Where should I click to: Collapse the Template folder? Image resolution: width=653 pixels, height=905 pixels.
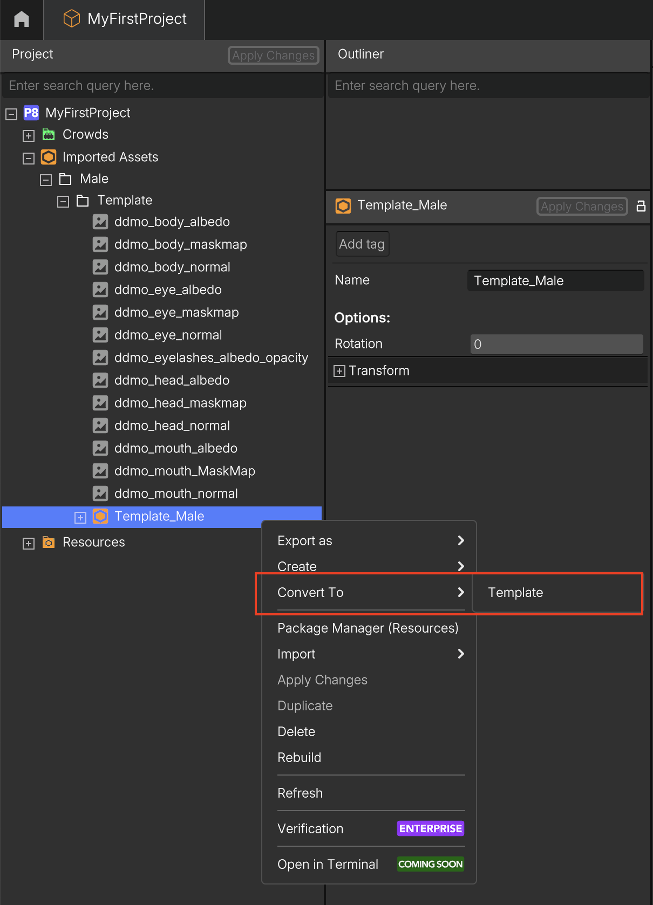(63, 202)
